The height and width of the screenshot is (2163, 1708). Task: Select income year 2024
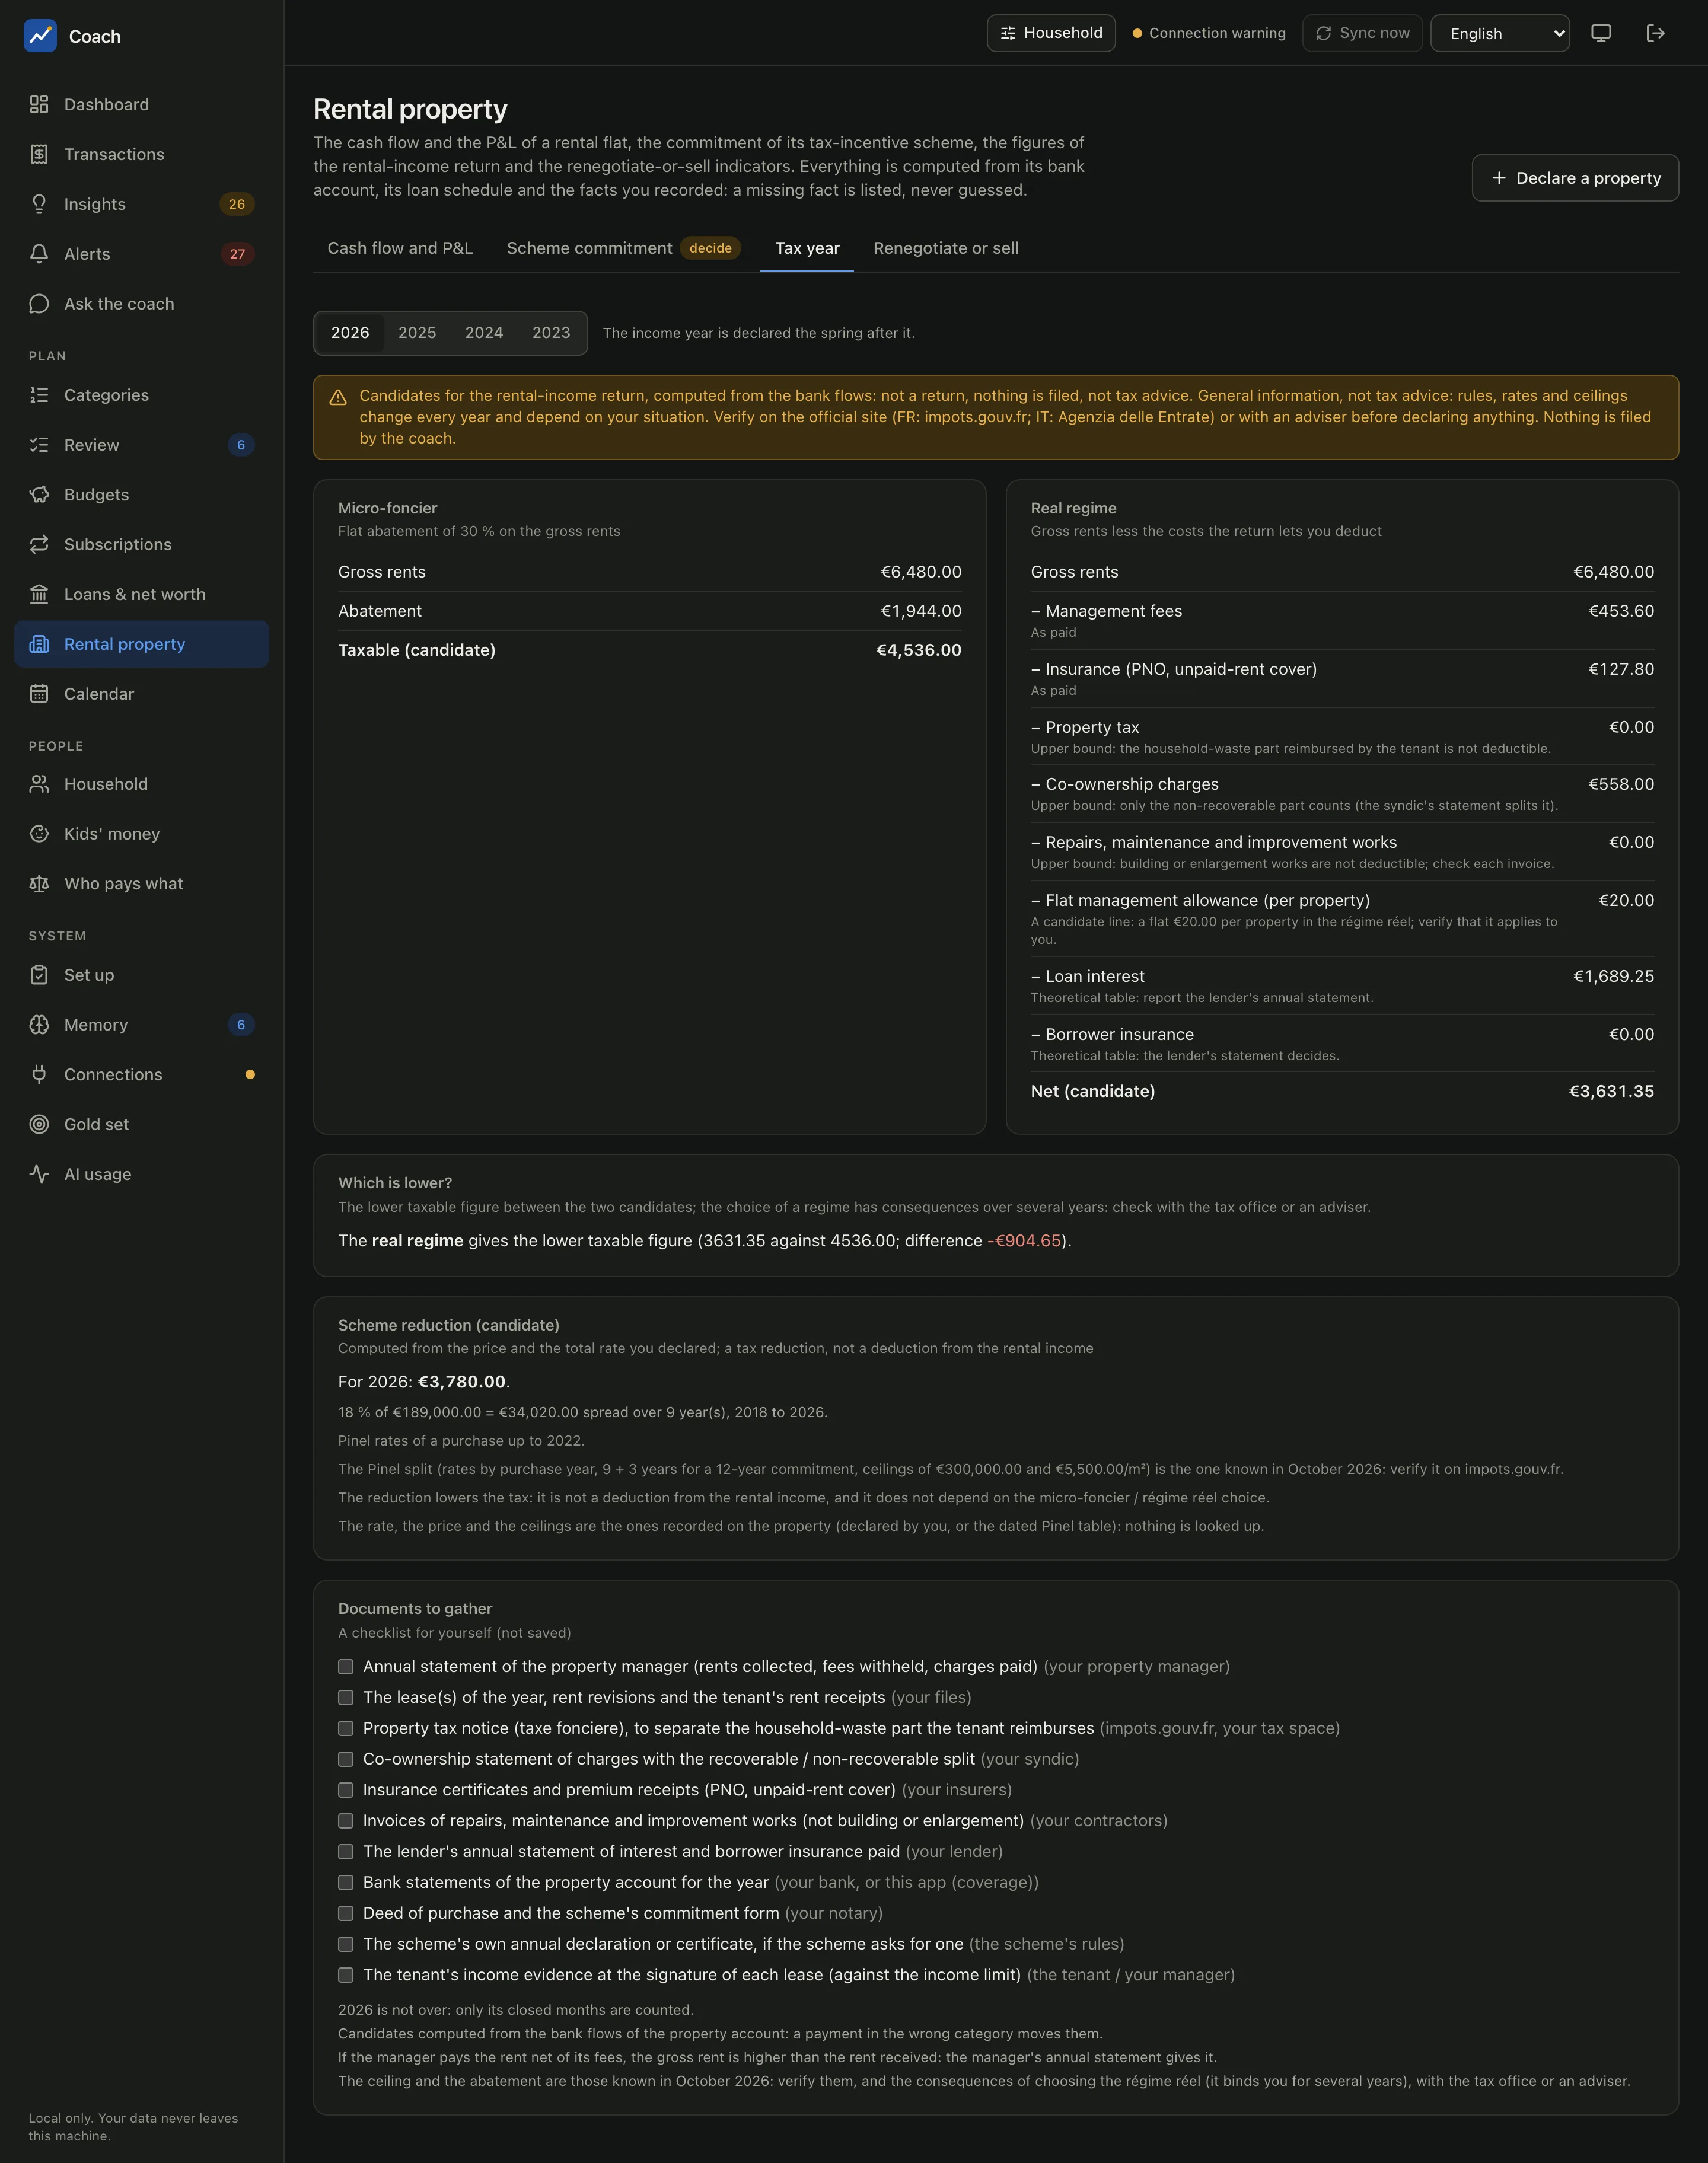484,333
